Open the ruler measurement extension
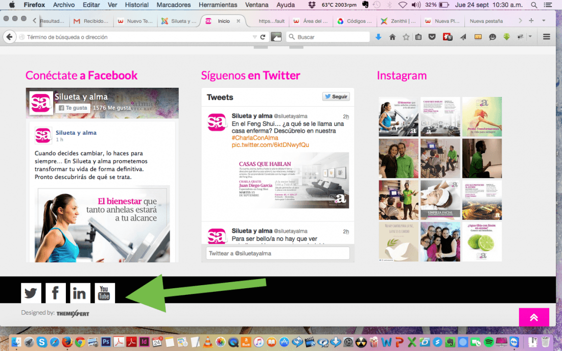Screen dimensions: 562x351 point(478,37)
